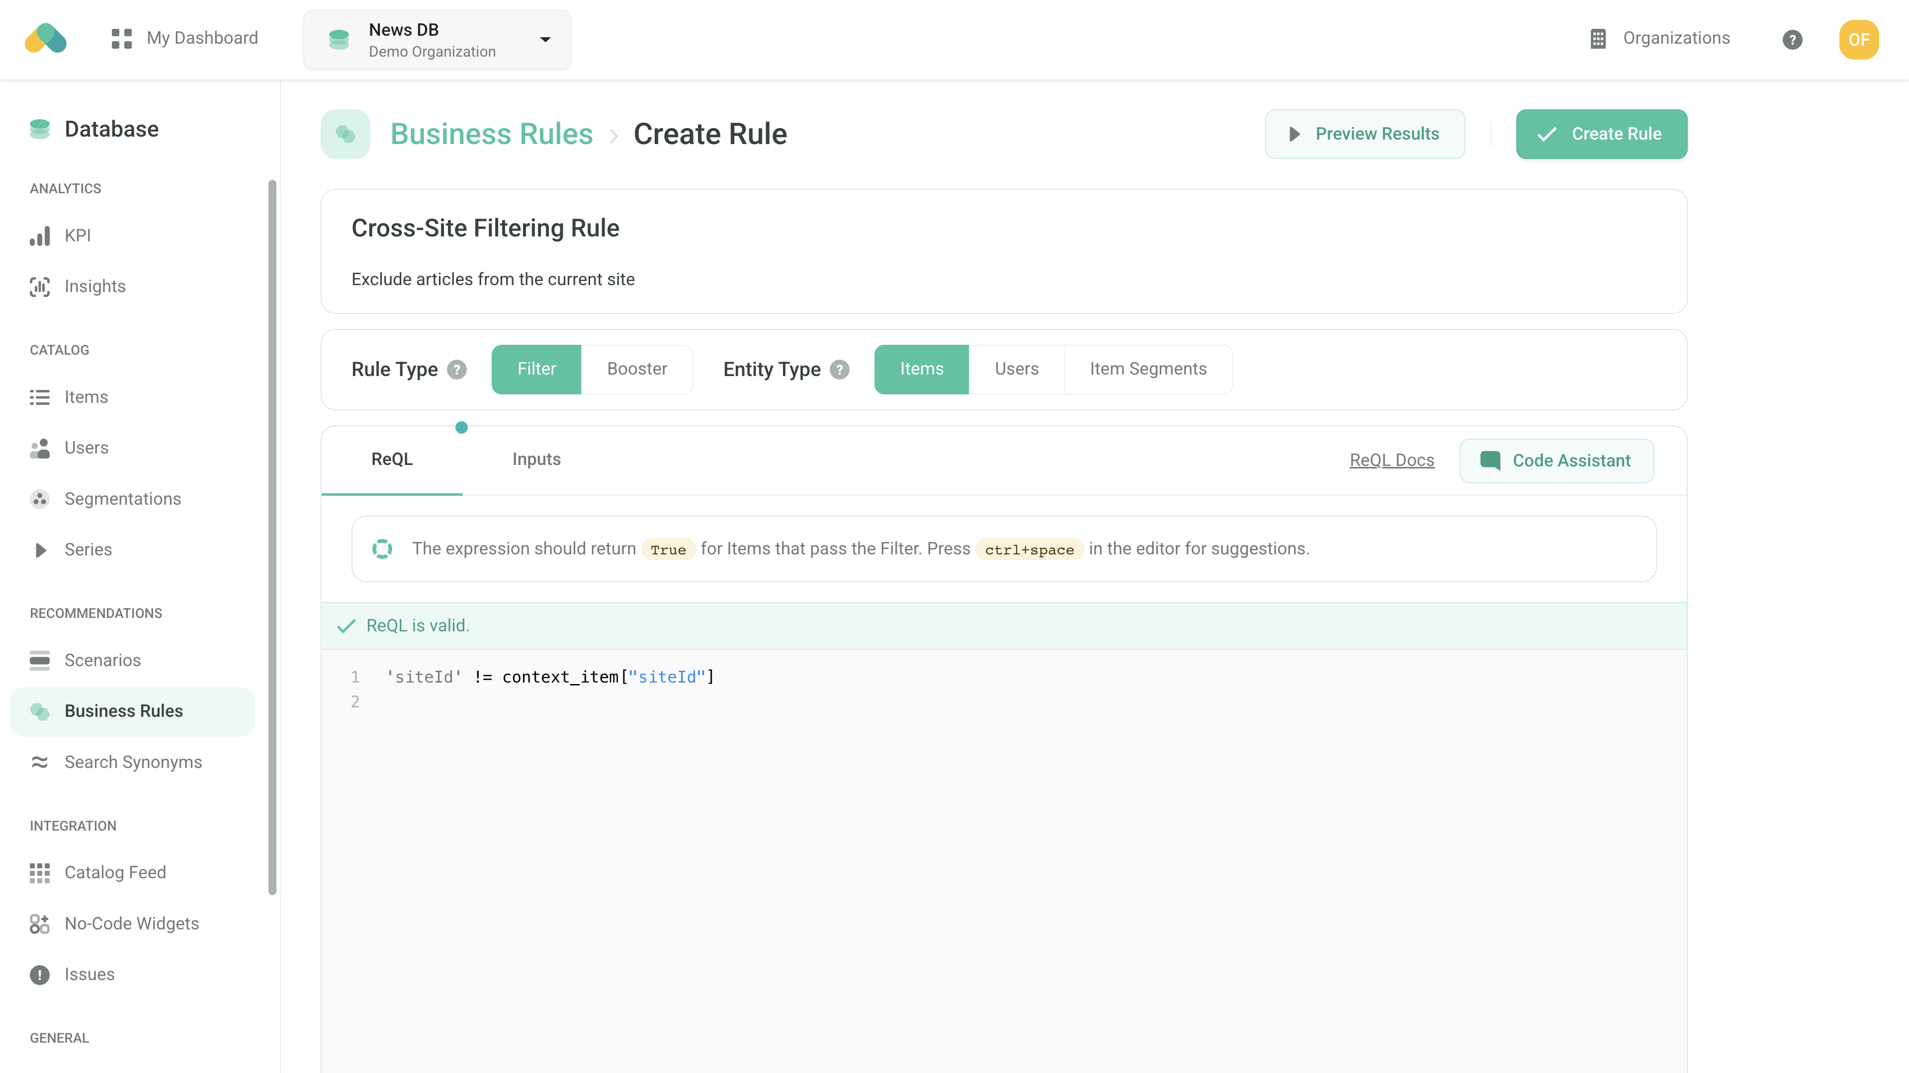Open the OF user avatar
1909x1073 pixels.
(1859, 39)
